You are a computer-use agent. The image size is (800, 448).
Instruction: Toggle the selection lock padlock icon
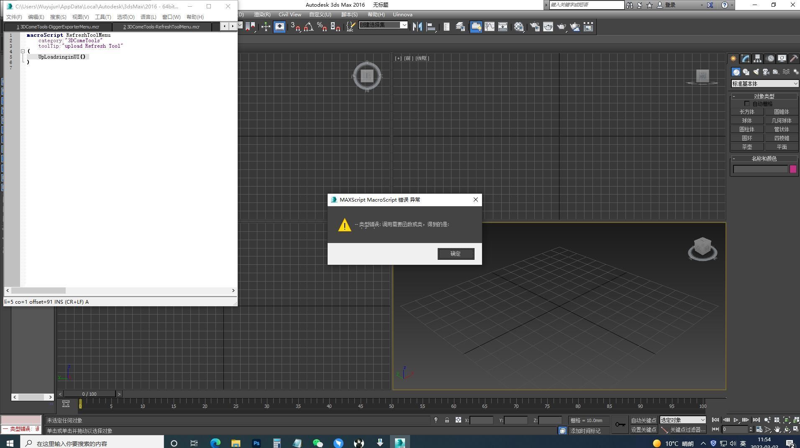pos(447,420)
